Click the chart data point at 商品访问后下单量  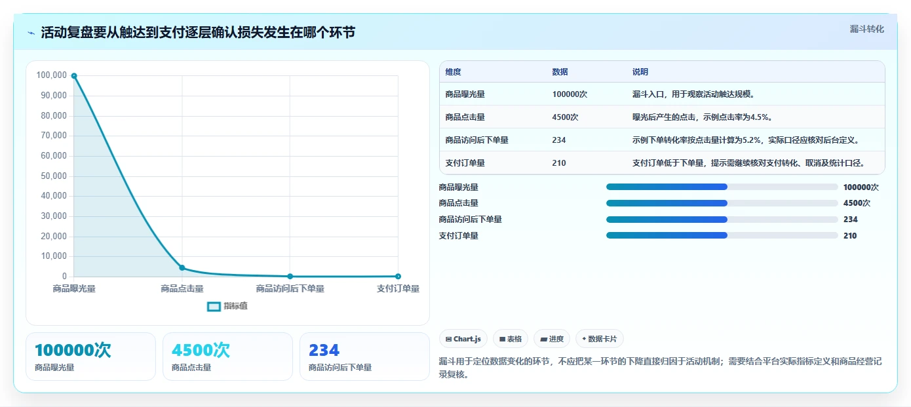(290, 277)
